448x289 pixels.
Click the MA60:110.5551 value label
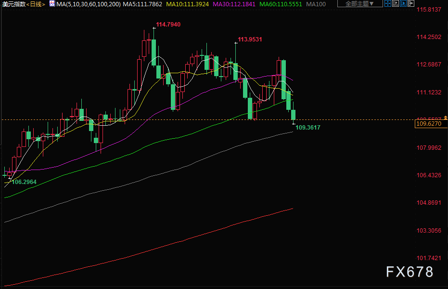coord(281,4)
